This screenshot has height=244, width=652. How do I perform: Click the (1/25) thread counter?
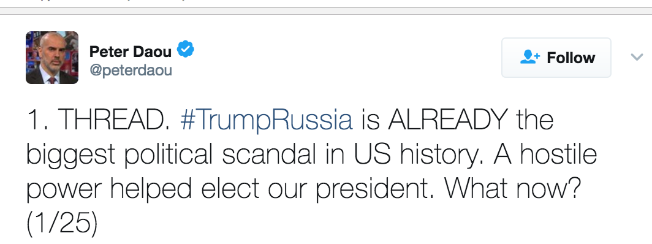[x=62, y=224]
